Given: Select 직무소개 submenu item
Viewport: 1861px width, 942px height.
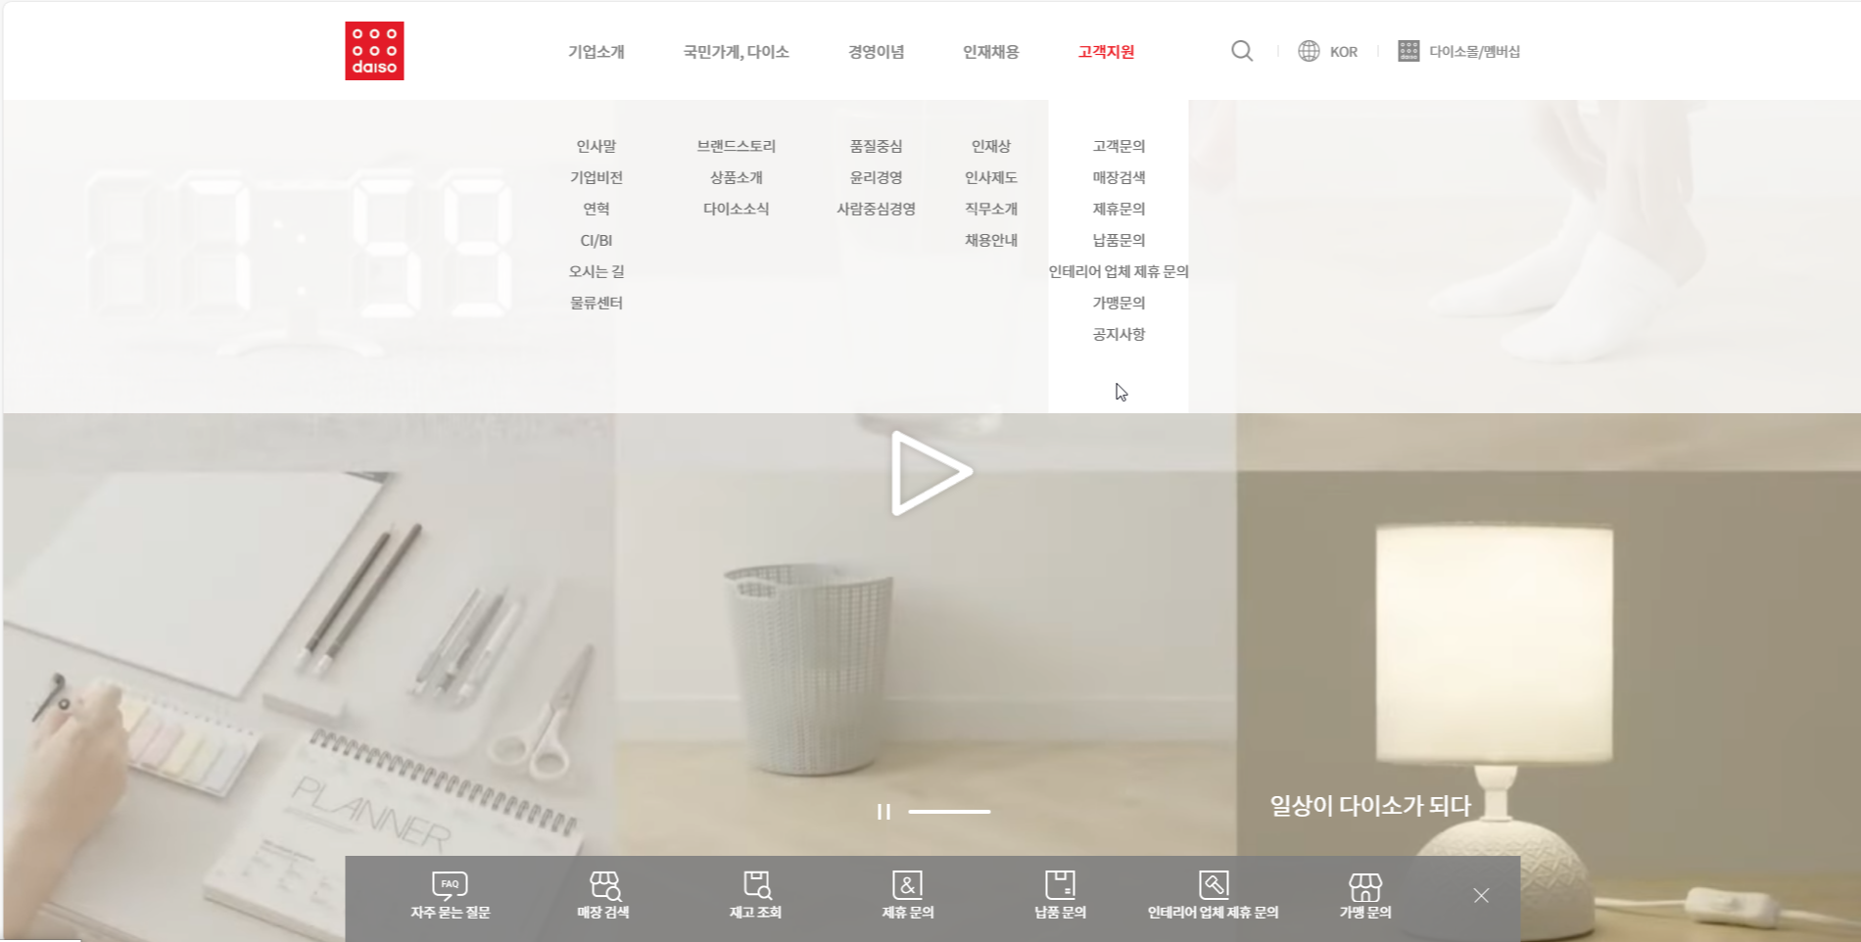Looking at the screenshot, I should click(991, 209).
